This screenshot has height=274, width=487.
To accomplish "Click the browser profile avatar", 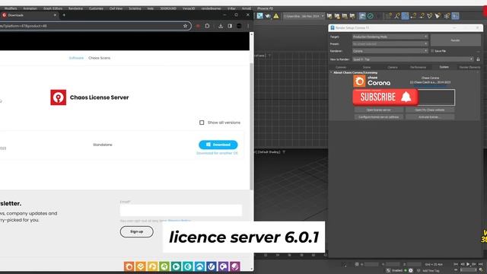I will click(x=239, y=26).
